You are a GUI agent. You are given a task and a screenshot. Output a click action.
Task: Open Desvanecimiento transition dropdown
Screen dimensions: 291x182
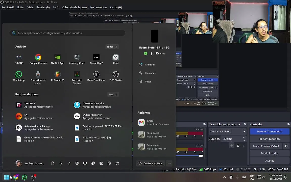(x=228, y=131)
